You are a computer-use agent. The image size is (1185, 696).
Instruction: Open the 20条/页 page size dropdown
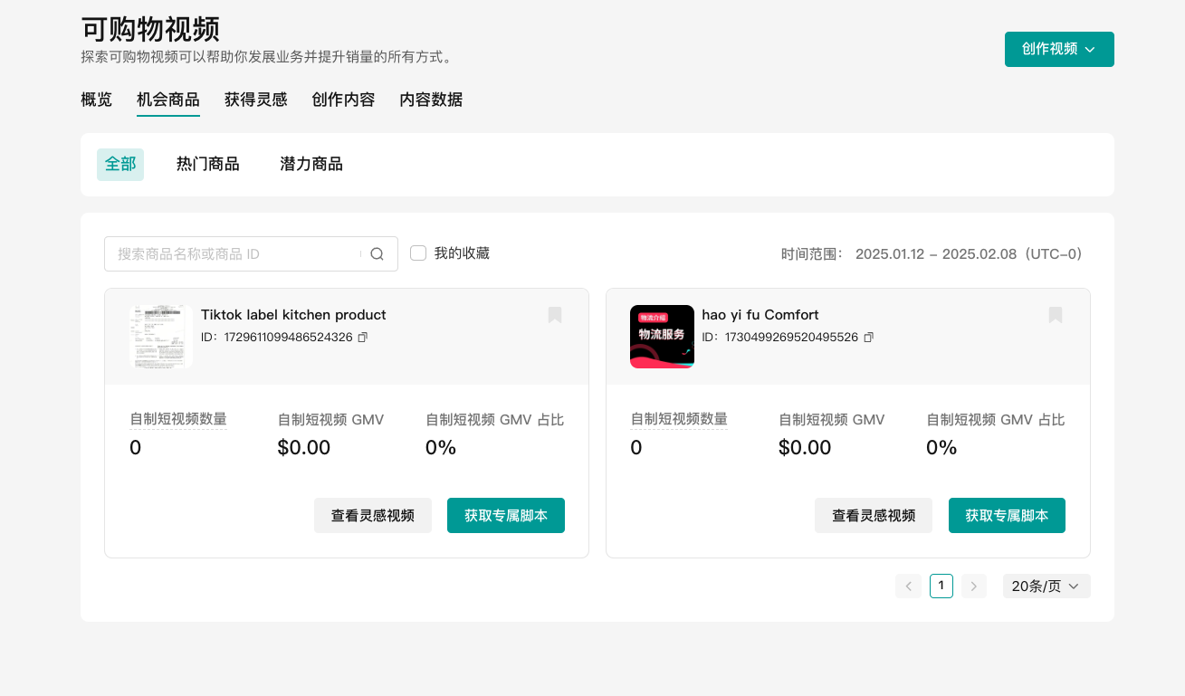[1046, 586]
